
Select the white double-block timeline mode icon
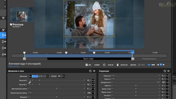point(153,65)
